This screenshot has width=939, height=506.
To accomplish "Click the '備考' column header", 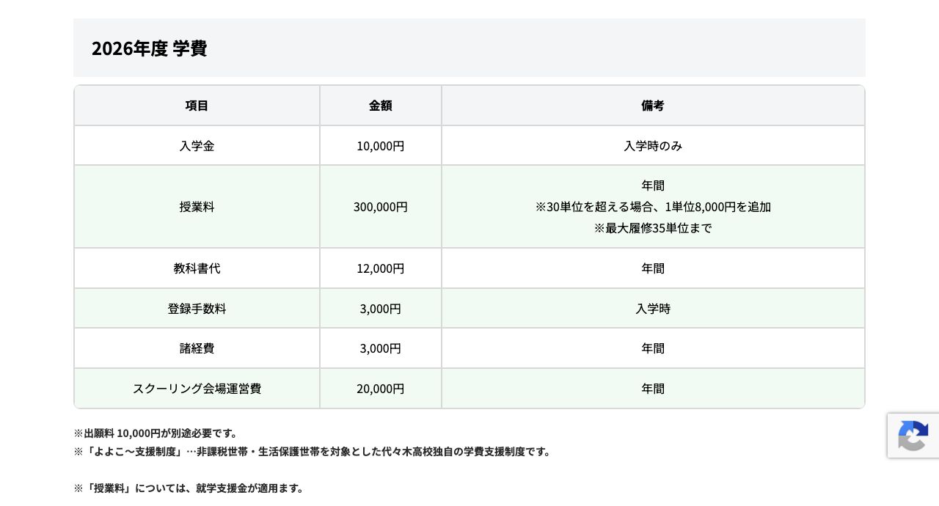I will 653,106.
